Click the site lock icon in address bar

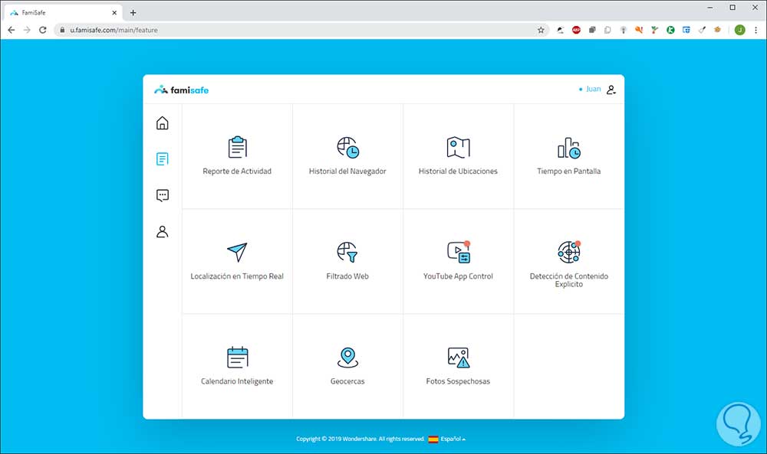coord(62,30)
